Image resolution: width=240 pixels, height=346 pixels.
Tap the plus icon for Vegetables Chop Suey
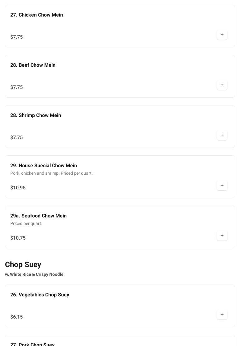point(222,314)
